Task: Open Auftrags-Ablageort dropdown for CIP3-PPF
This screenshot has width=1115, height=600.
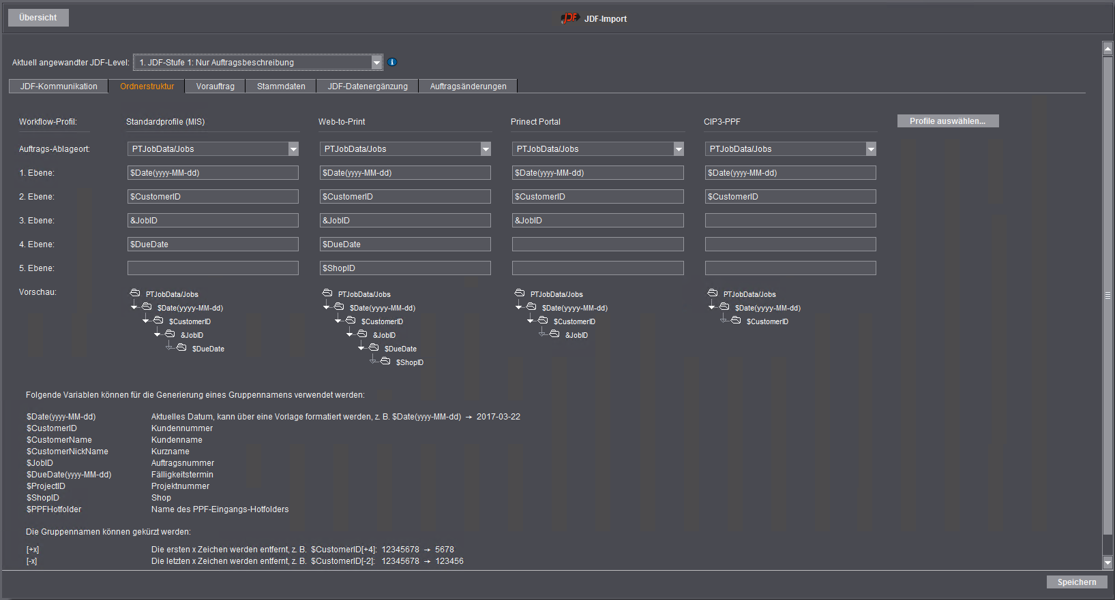Action: pos(871,149)
